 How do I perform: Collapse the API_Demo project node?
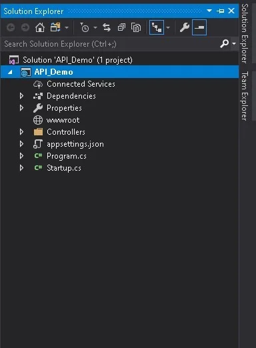click(x=10, y=72)
